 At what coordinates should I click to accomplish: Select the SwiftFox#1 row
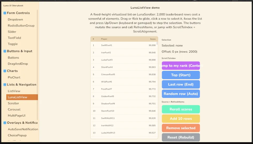124,45
